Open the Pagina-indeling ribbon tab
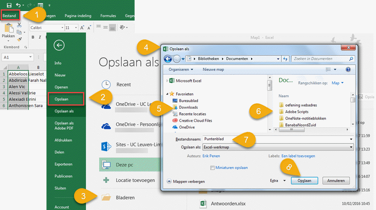The width and height of the screenshot is (376, 210). 78,15
